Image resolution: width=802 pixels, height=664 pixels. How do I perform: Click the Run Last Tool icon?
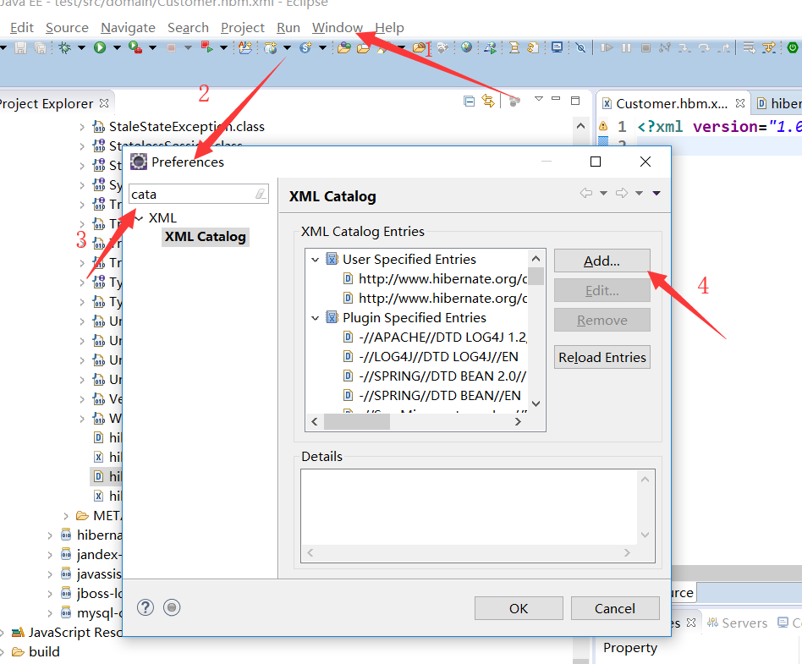135,47
